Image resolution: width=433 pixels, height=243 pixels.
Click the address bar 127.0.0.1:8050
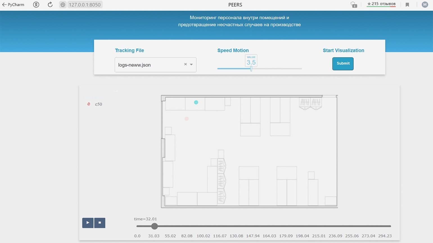(x=85, y=5)
